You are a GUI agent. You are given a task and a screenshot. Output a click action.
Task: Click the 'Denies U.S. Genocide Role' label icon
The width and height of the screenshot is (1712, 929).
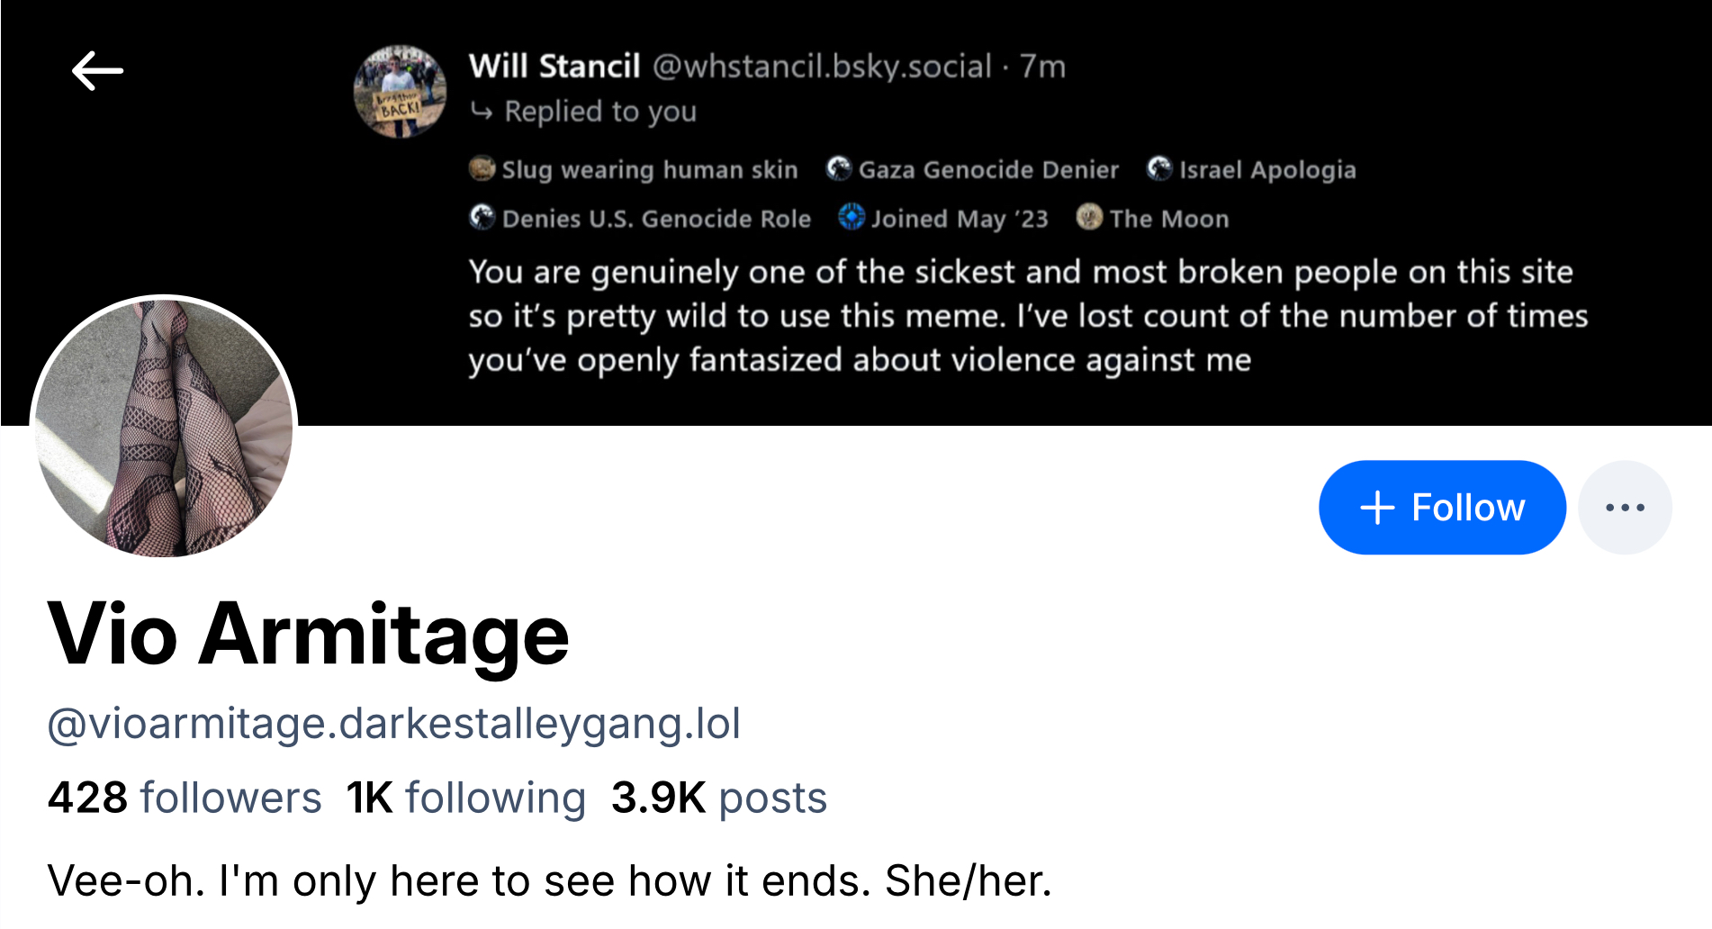tap(482, 217)
